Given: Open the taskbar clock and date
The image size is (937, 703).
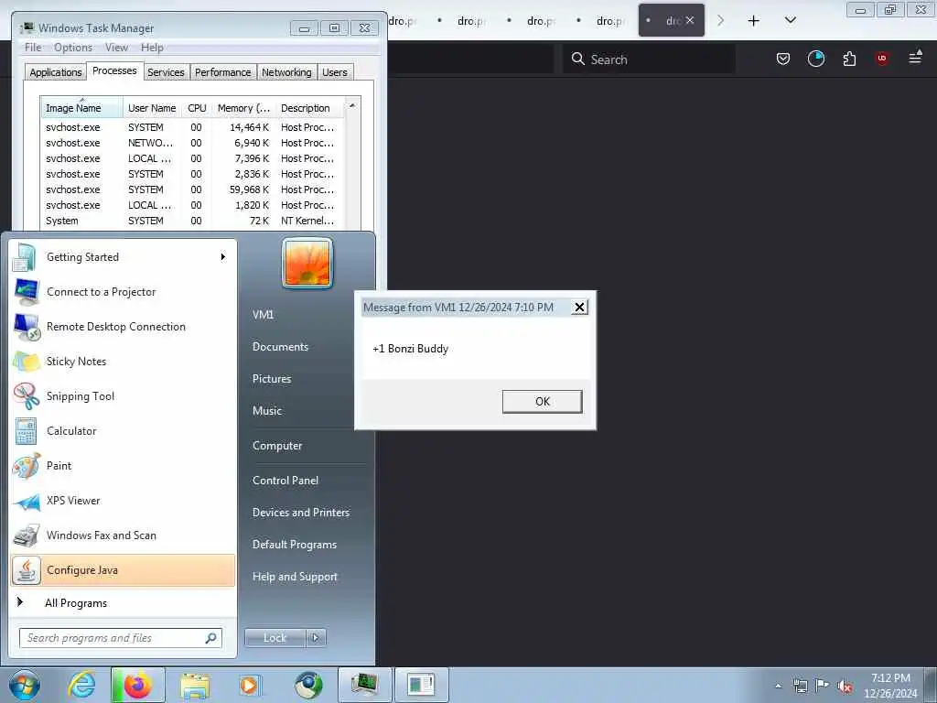Looking at the screenshot, I should (x=890, y=686).
